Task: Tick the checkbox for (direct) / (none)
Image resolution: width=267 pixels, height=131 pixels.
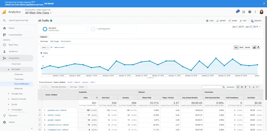Action: click(x=40, y=115)
